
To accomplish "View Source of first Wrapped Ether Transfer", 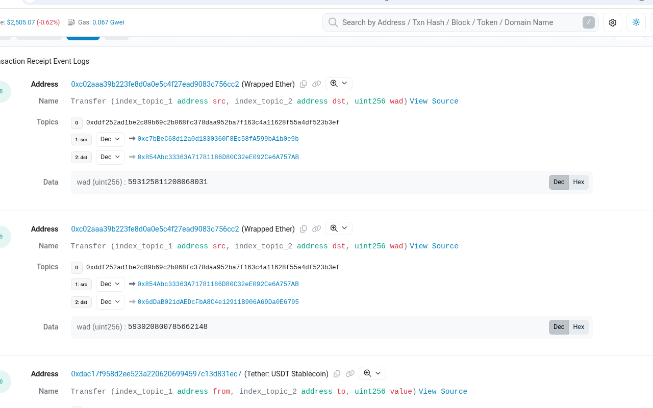I will 434,101.
